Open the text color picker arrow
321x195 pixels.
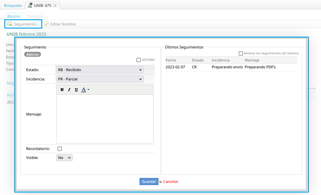(89, 90)
